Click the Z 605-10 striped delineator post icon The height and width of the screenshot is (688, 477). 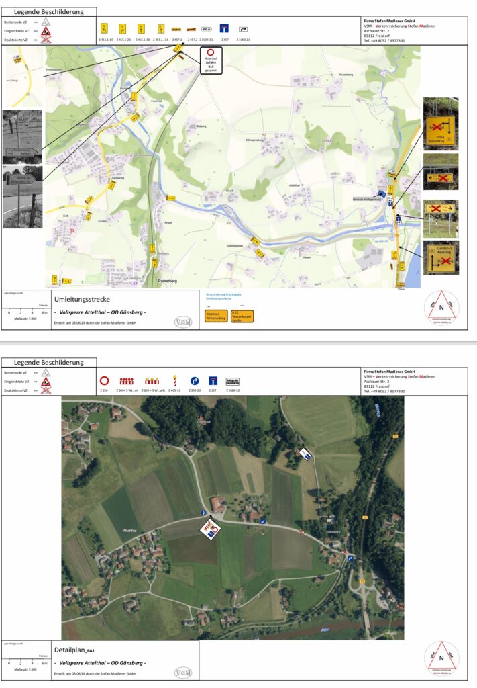click(x=174, y=380)
